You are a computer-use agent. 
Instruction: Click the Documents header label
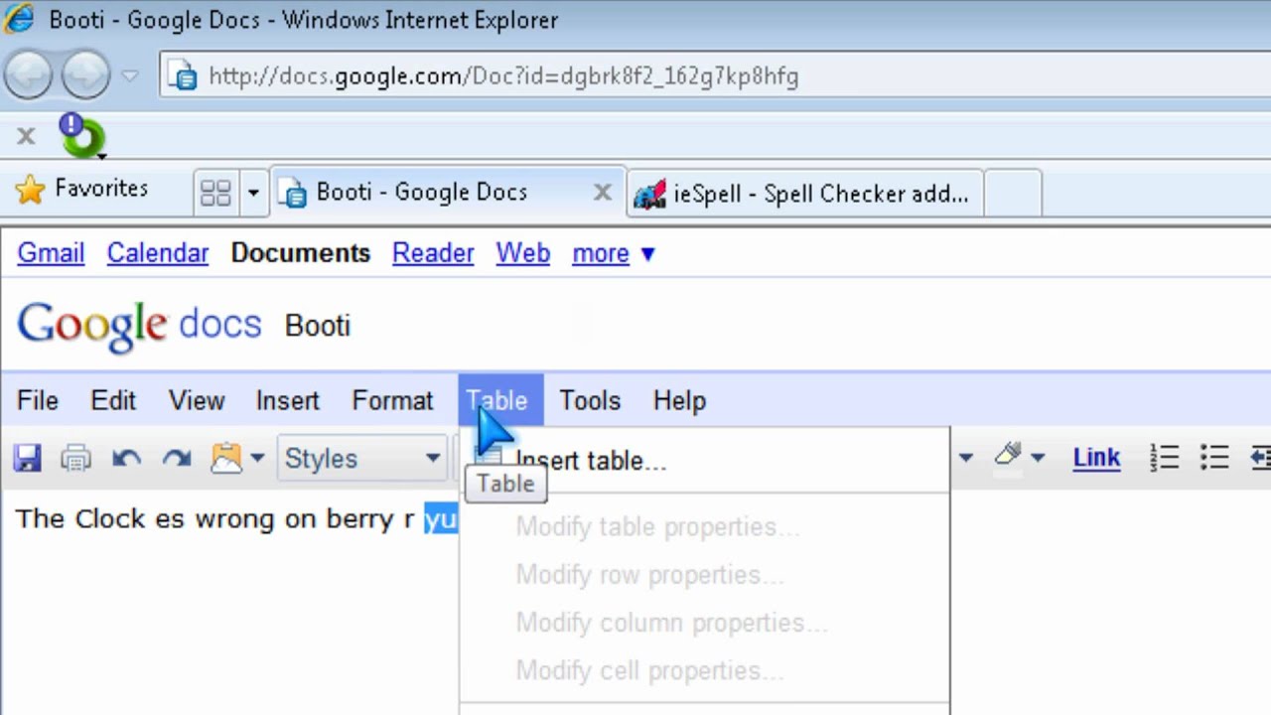coord(300,253)
